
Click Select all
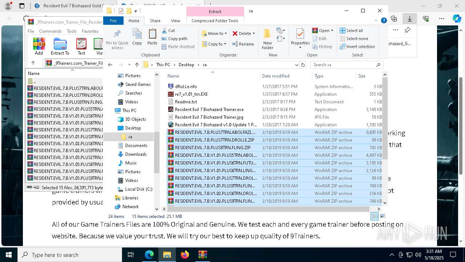coord(351,31)
